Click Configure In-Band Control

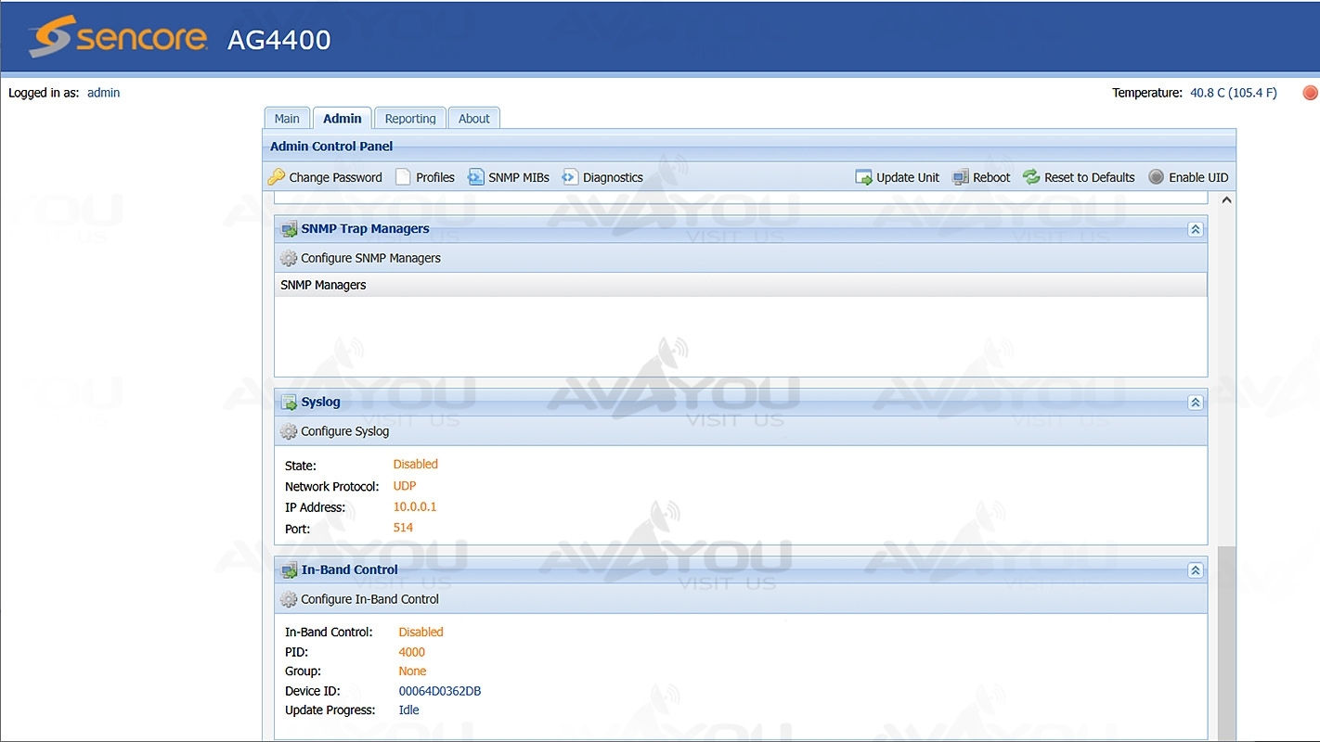pos(369,599)
